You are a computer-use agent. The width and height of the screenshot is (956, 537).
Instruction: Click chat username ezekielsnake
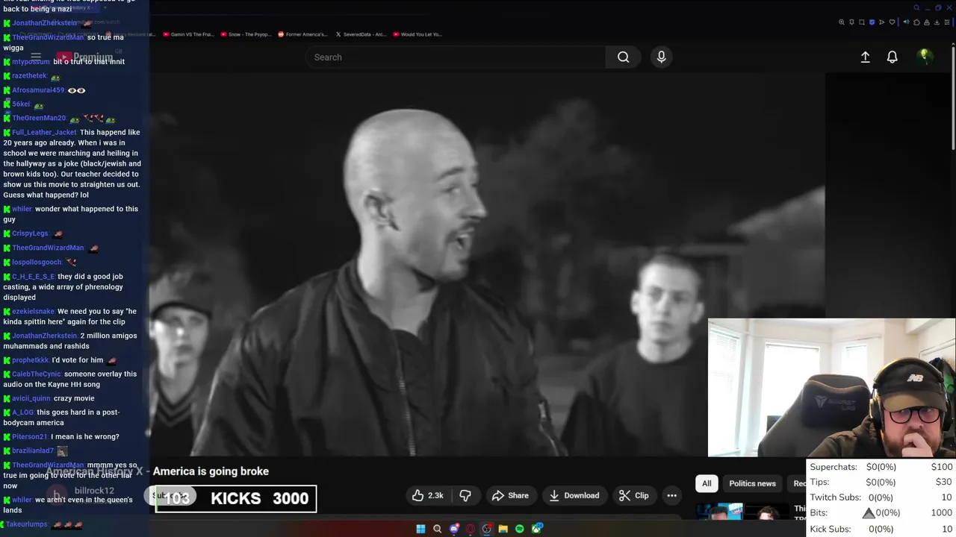pos(34,311)
